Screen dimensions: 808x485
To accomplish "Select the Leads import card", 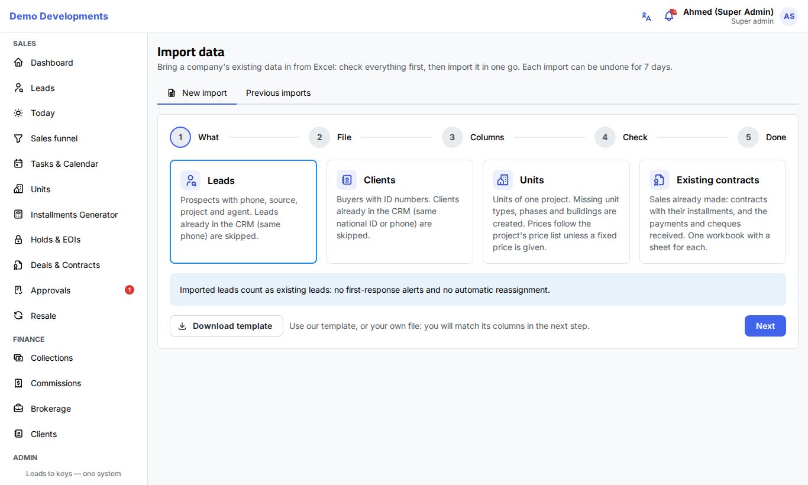I will point(243,212).
